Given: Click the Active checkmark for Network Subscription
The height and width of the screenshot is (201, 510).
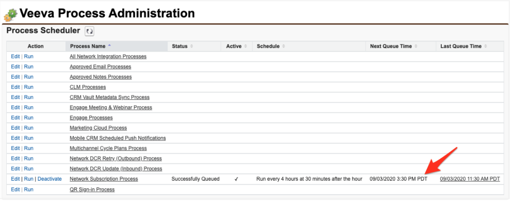Looking at the screenshot, I should (x=236, y=179).
